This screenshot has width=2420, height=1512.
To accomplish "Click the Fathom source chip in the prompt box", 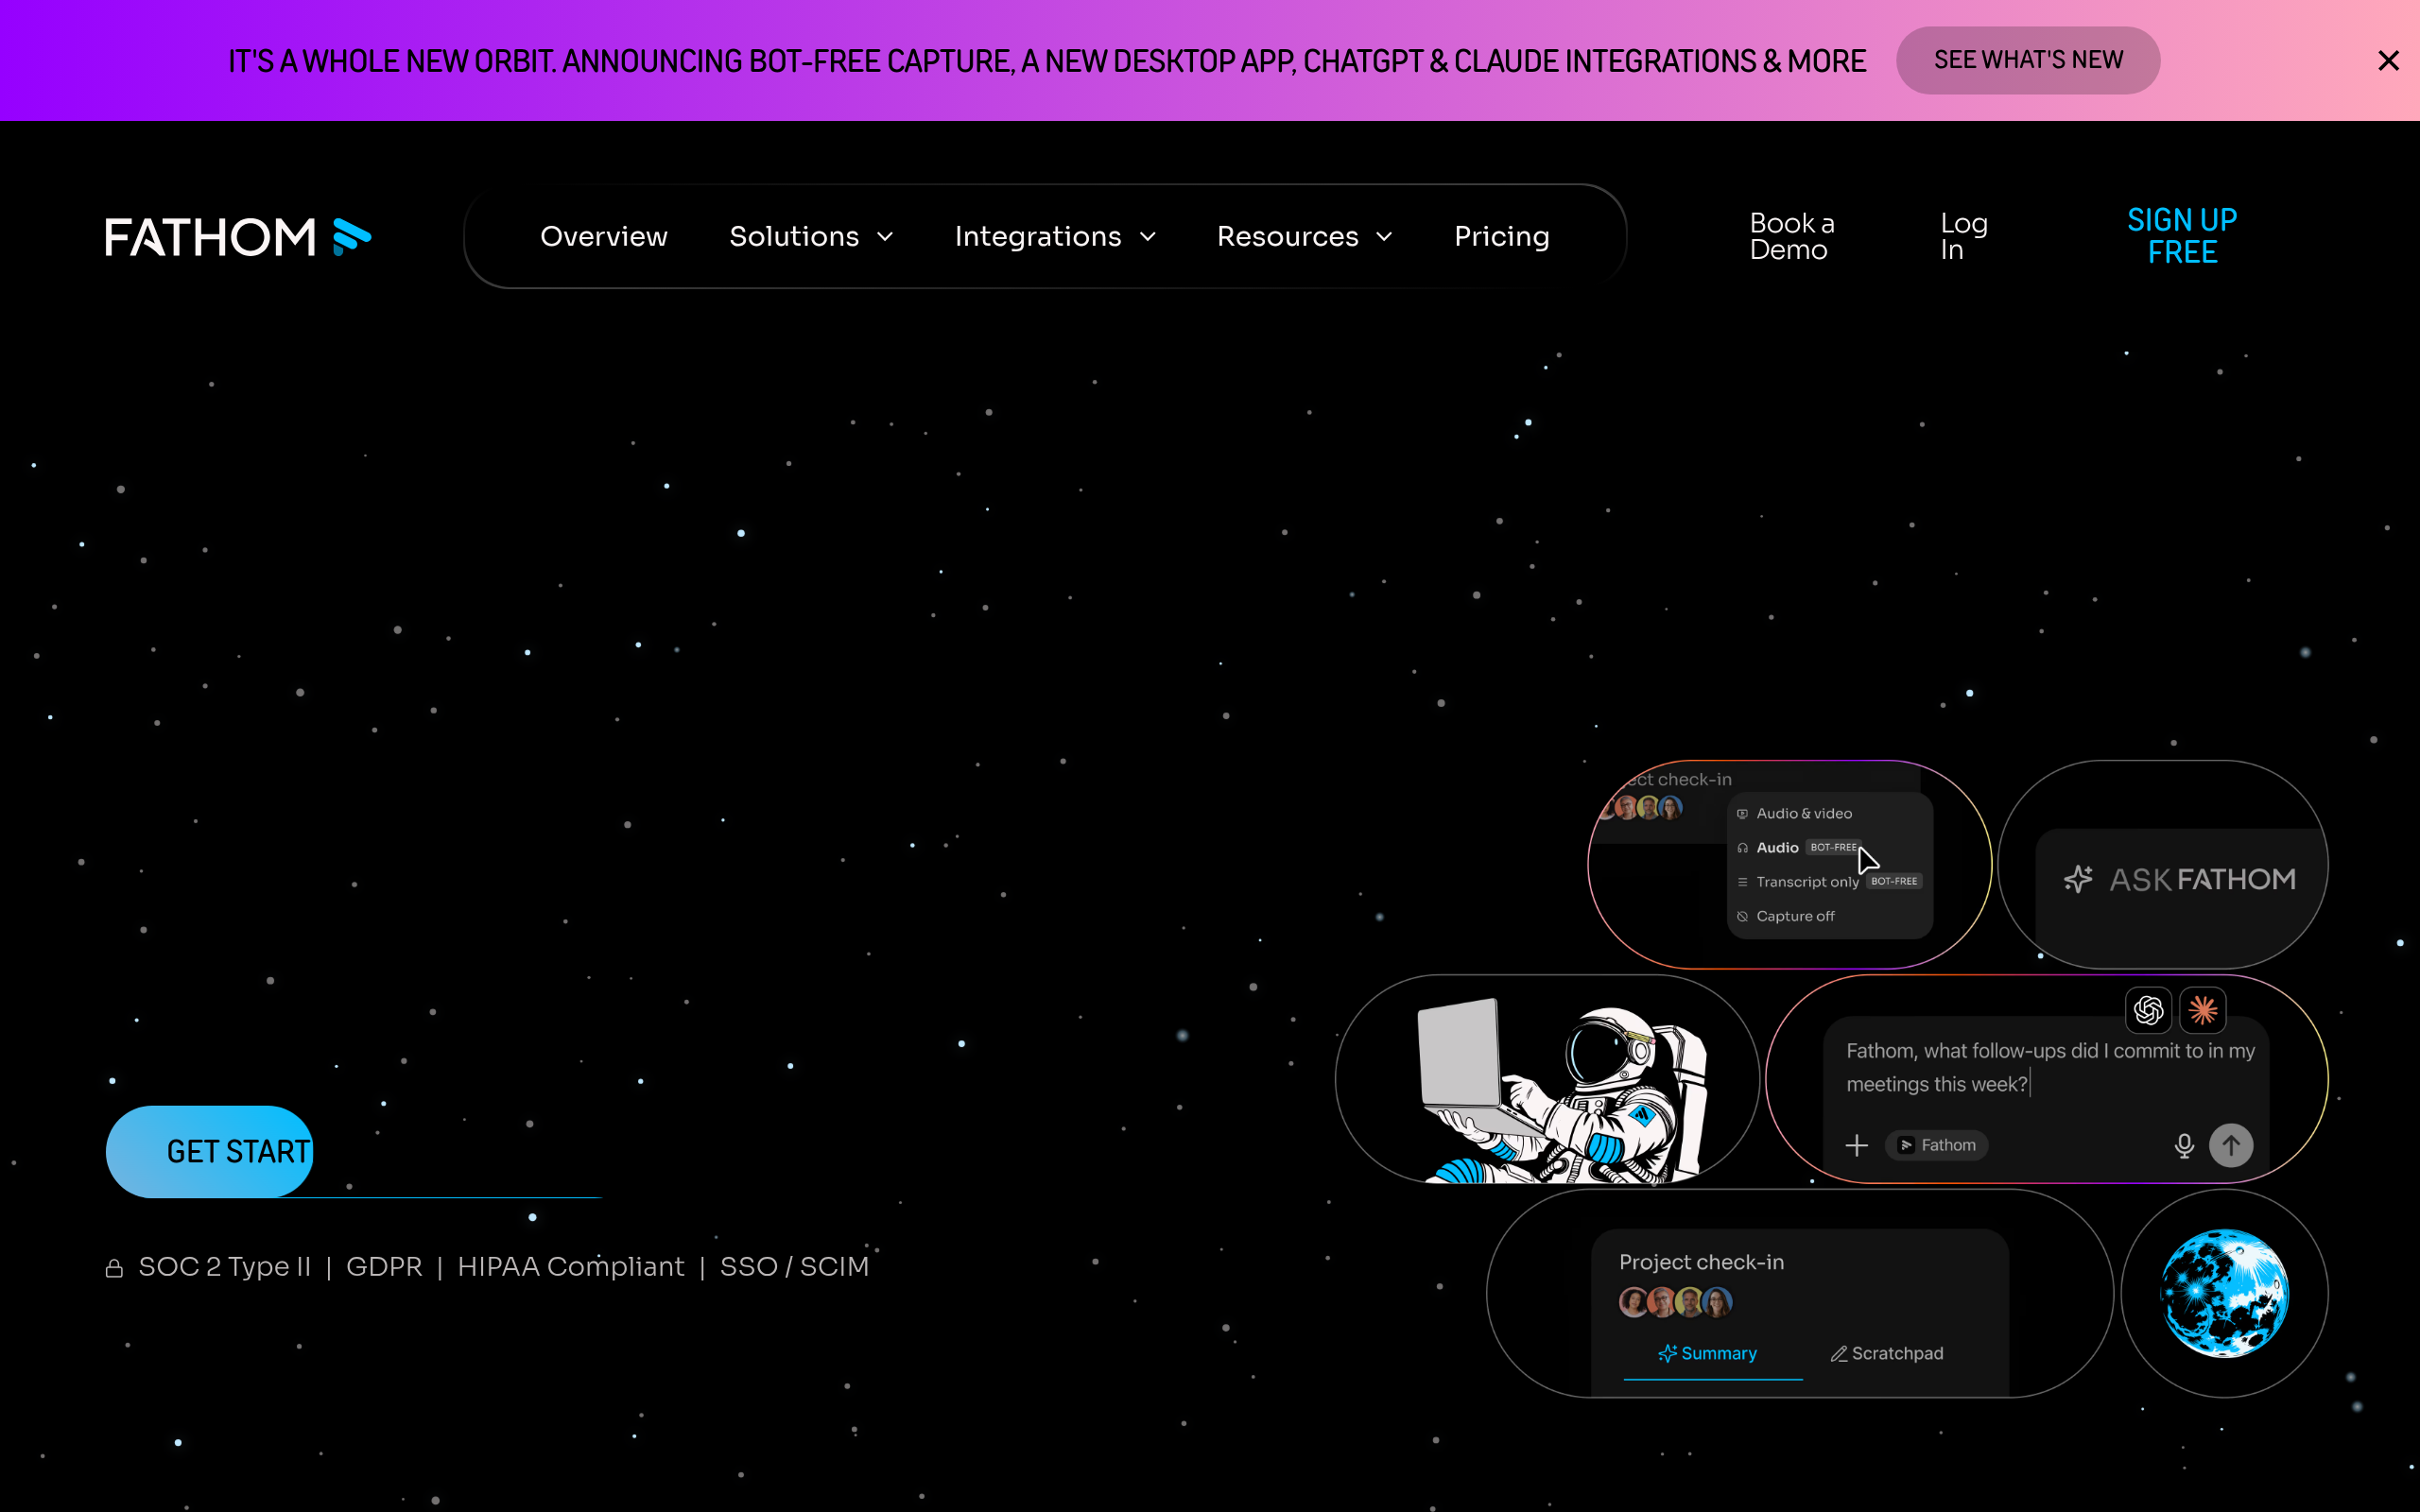I will (x=1937, y=1145).
